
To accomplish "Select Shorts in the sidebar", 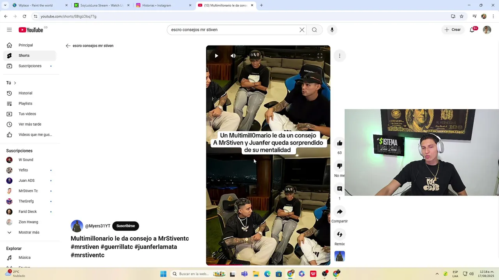I will click(x=30, y=56).
